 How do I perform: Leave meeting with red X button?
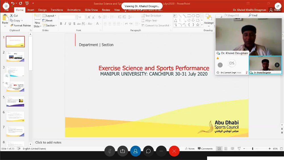click(x=174, y=151)
